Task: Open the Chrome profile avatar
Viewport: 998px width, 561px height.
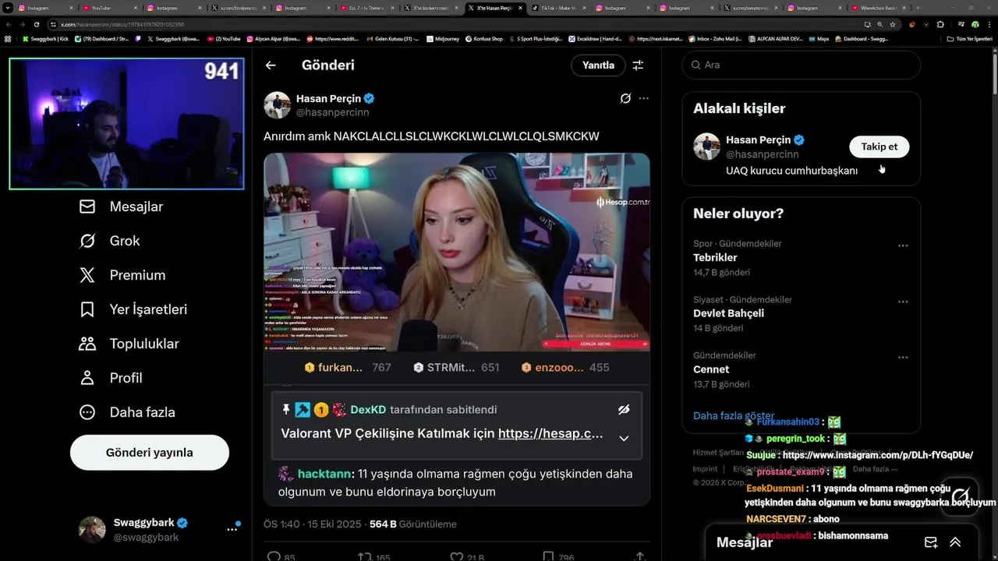Action: pyautogui.click(x=975, y=24)
